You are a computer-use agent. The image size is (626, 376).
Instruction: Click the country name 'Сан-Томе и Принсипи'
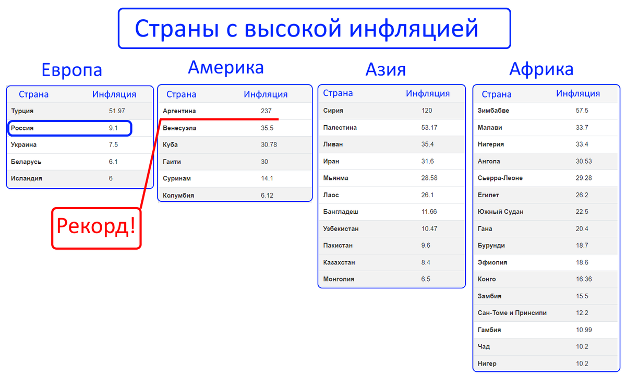[512, 313]
